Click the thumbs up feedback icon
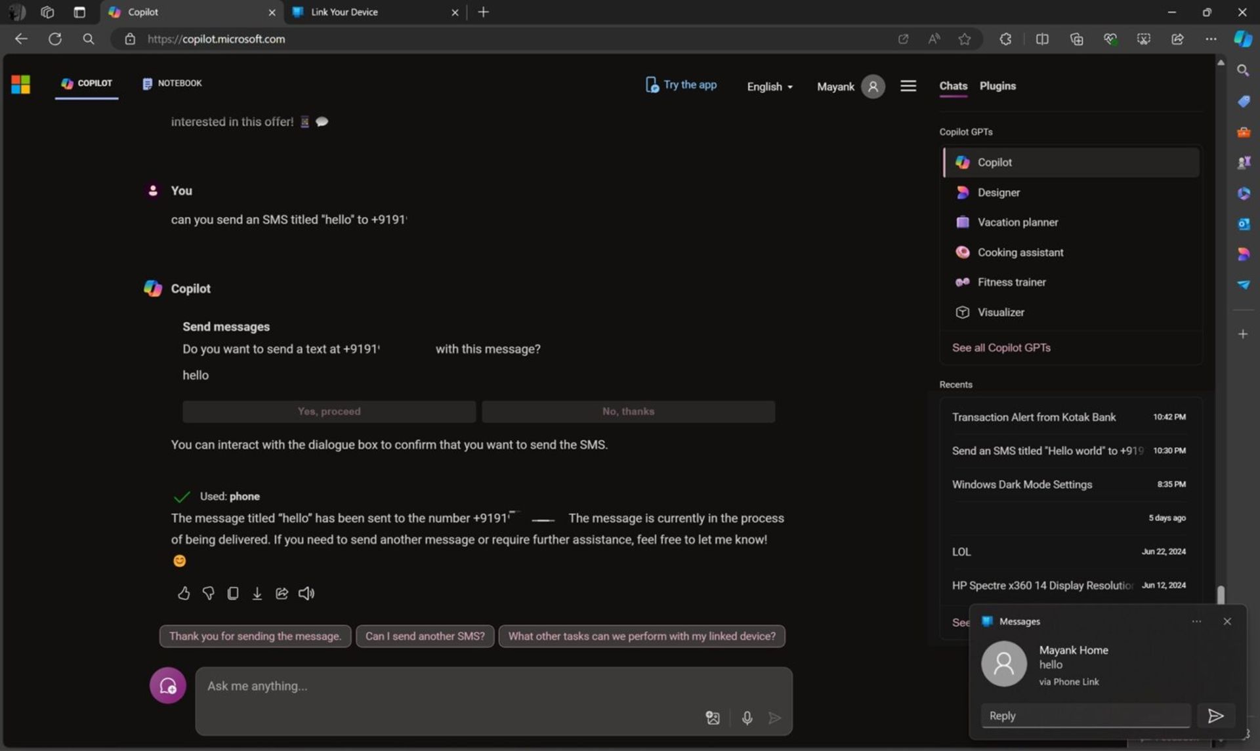 point(183,593)
